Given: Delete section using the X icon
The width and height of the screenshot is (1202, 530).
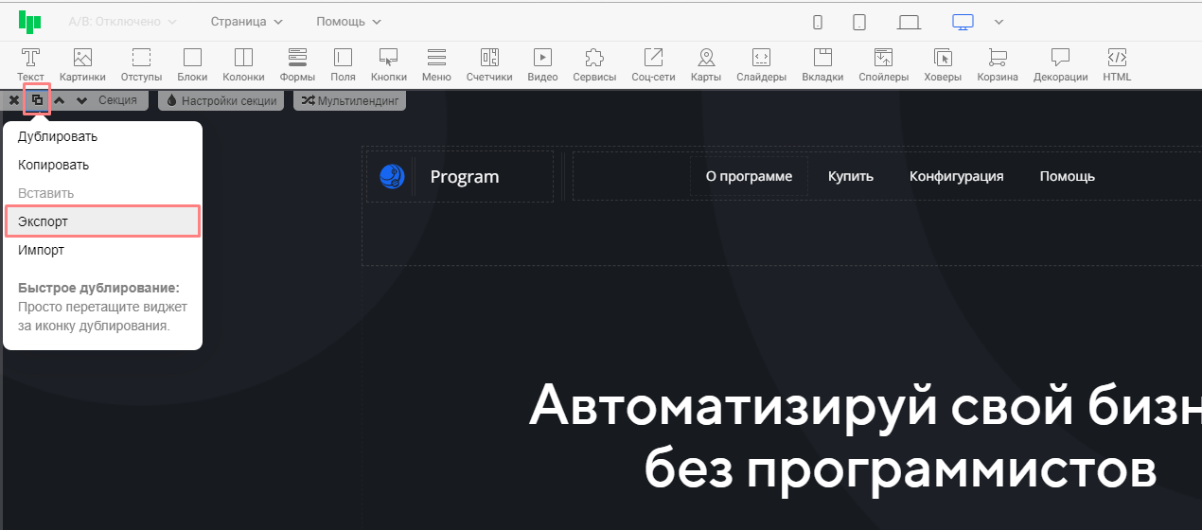Looking at the screenshot, I should tap(14, 100).
